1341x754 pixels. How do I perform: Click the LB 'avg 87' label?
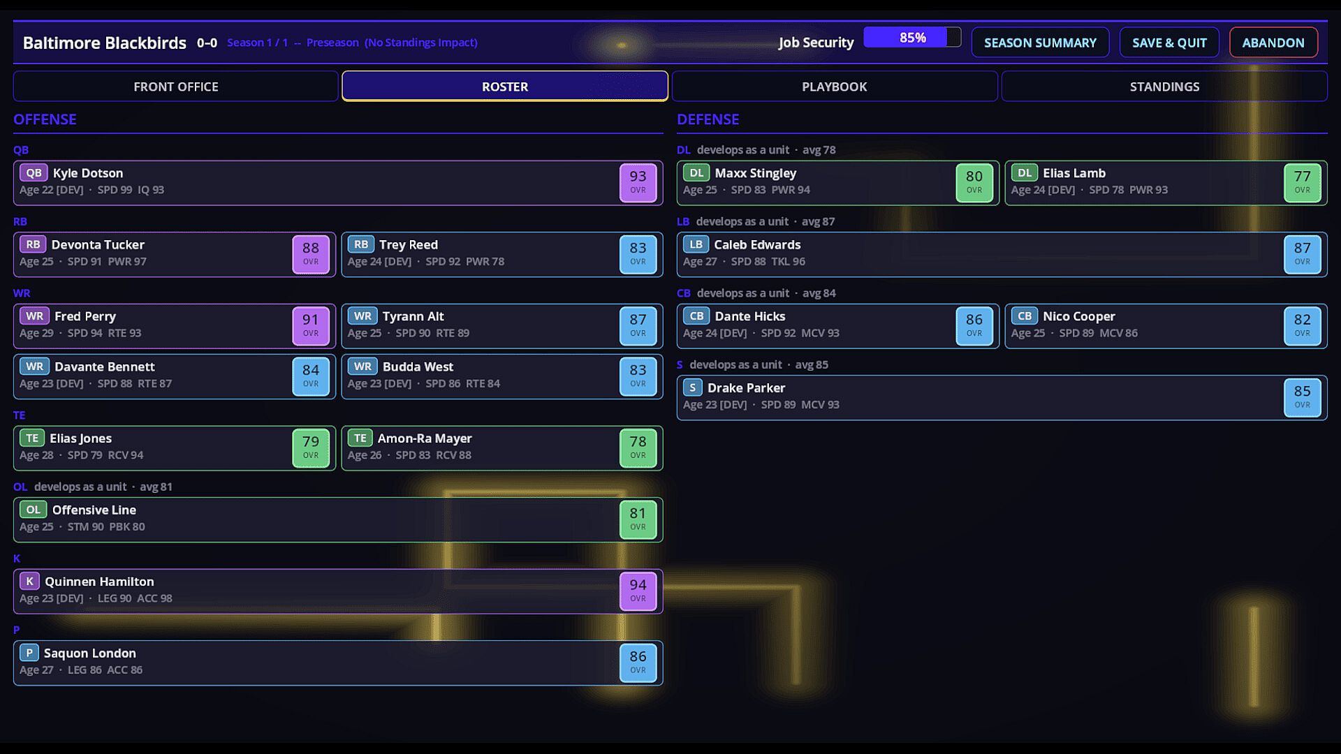[x=819, y=221]
